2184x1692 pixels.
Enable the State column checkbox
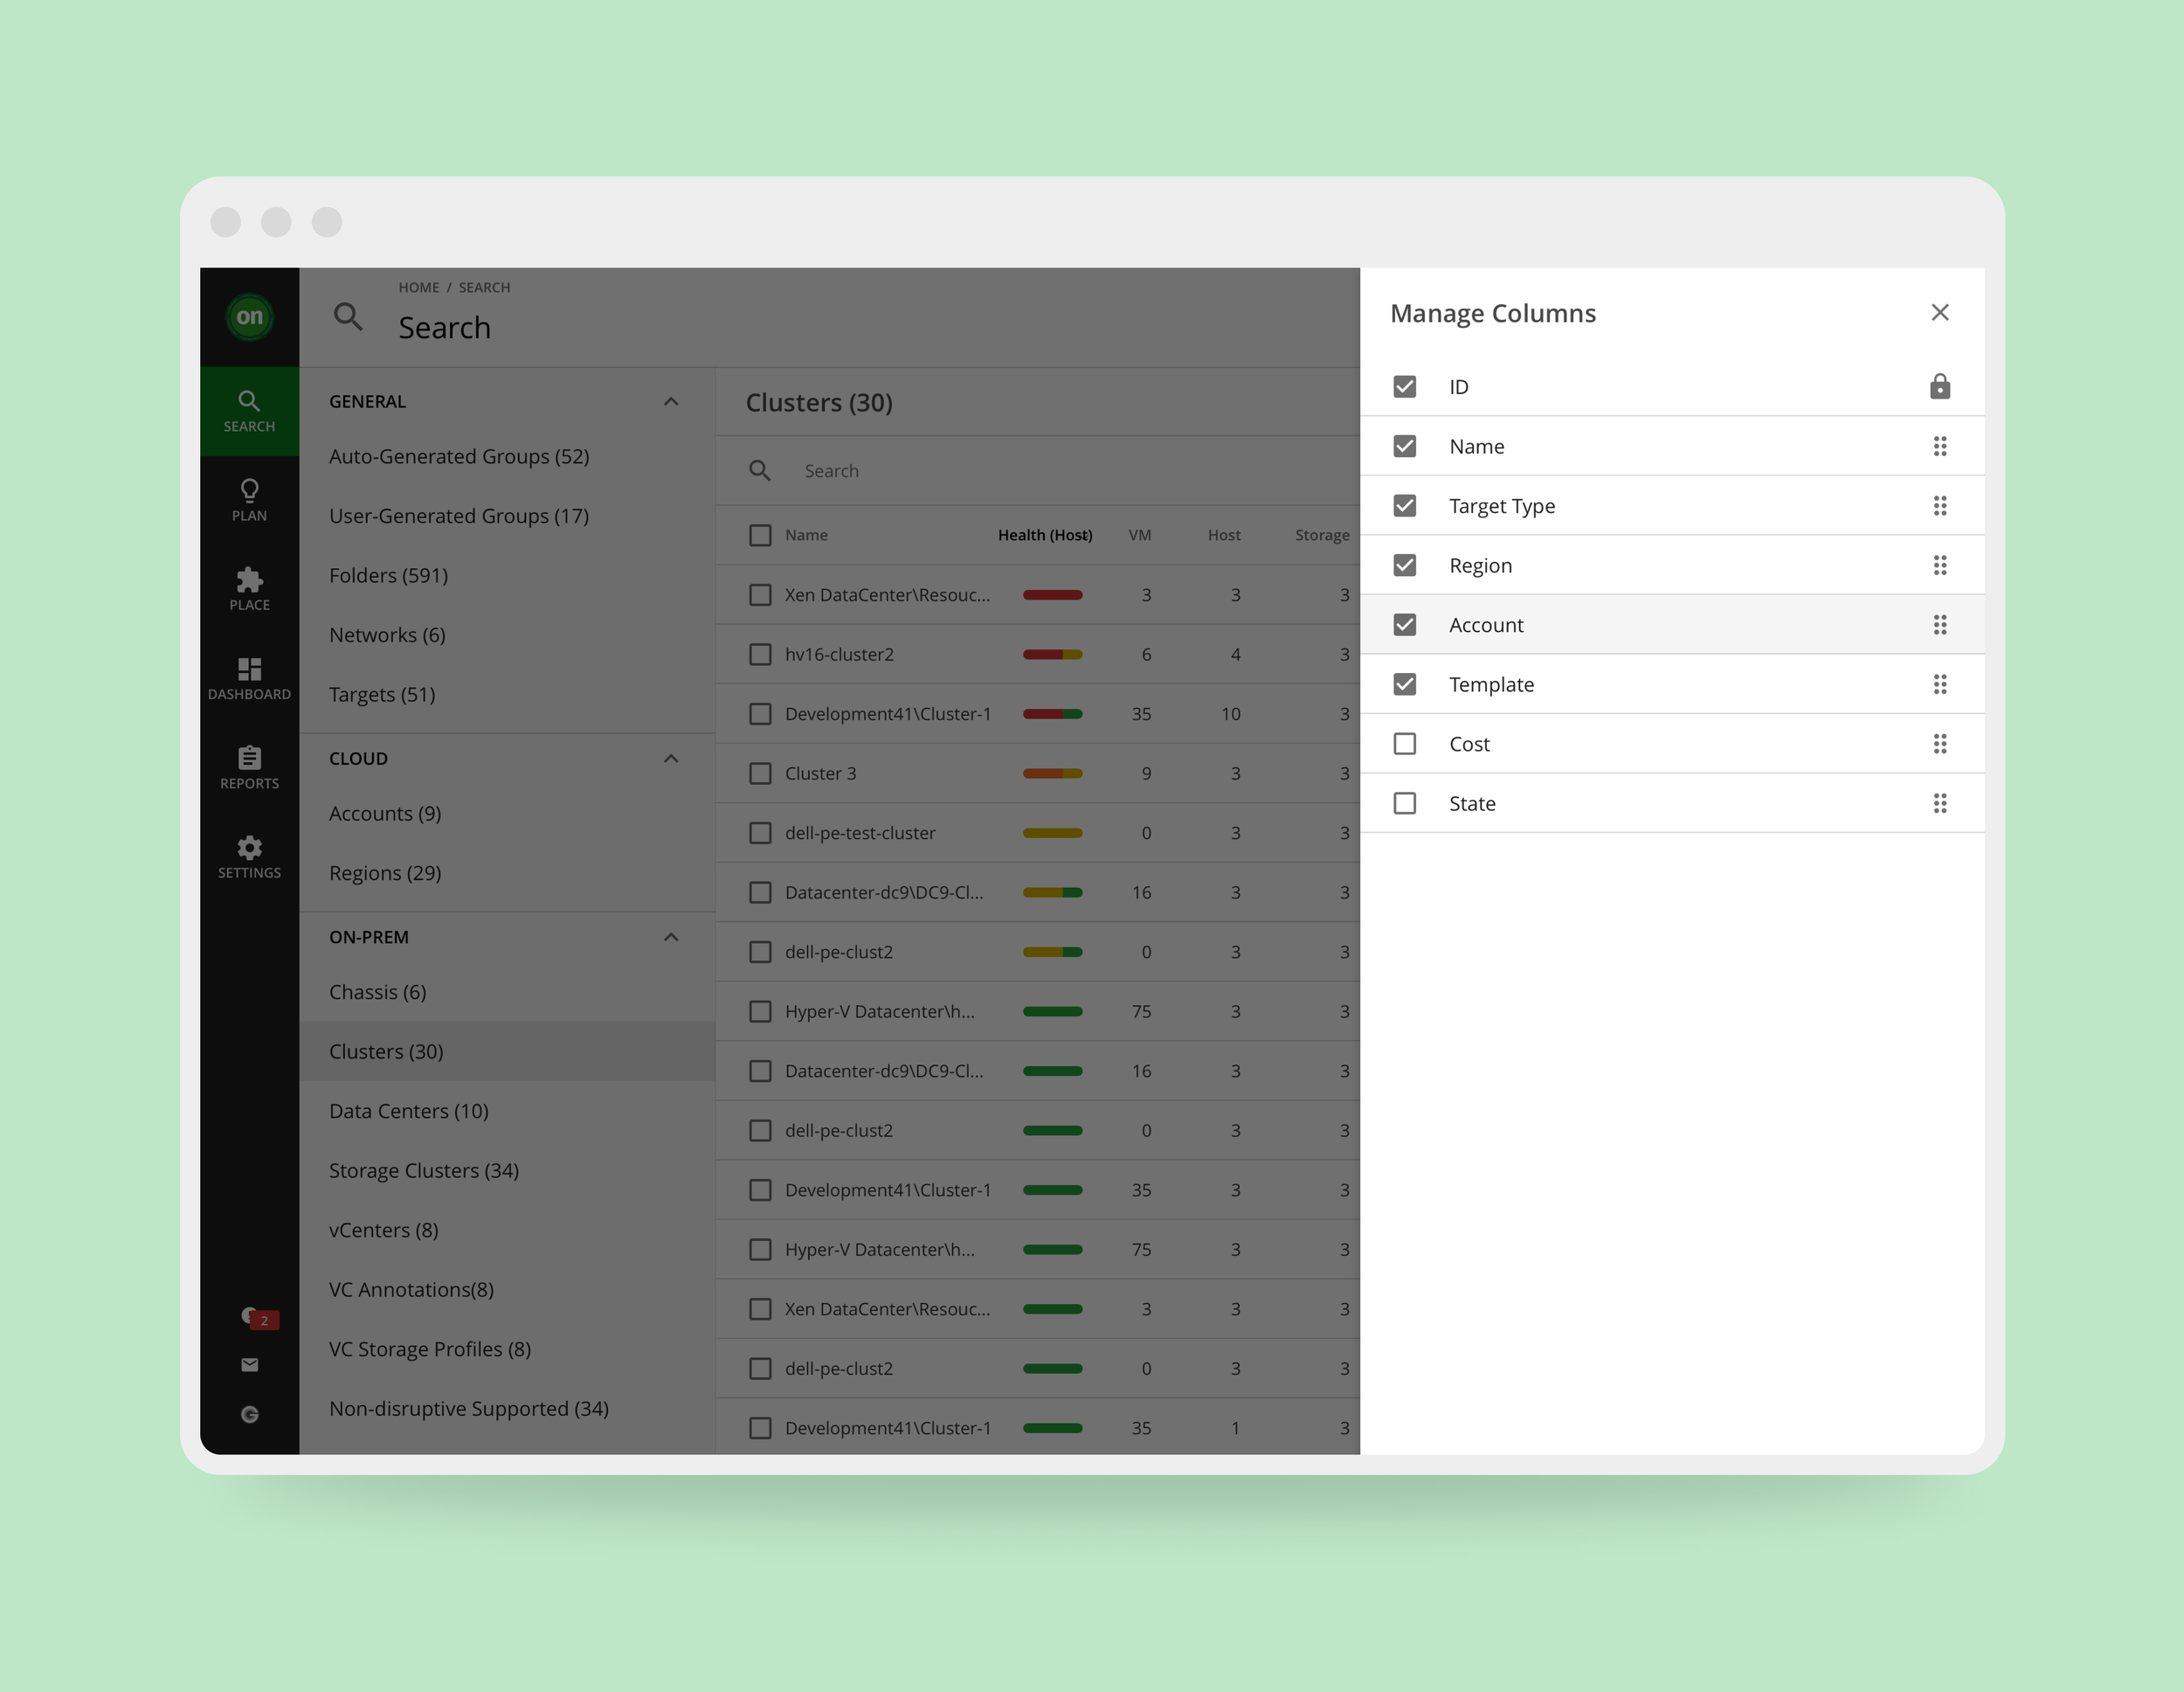(x=1405, y=803)
